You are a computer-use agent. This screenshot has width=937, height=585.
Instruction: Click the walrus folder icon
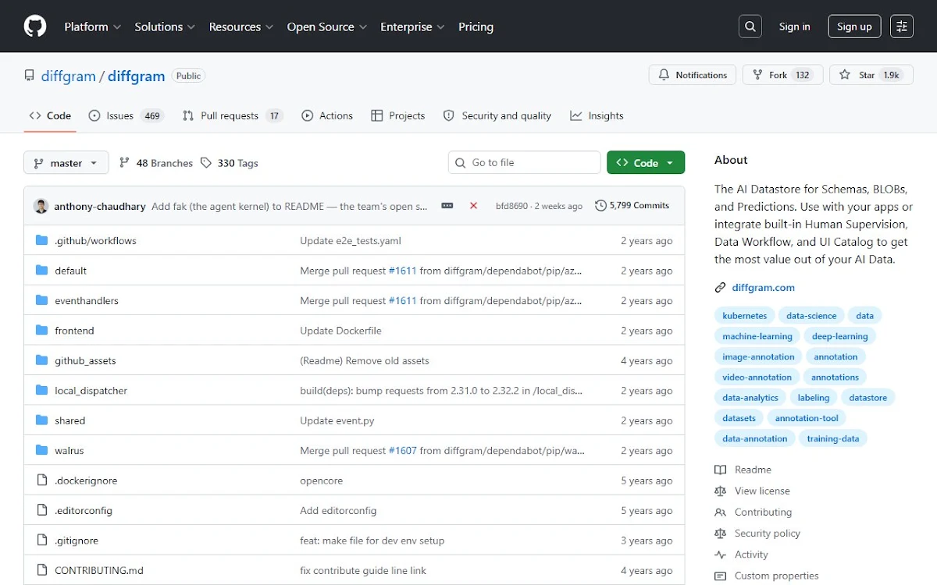pos(42,450)
